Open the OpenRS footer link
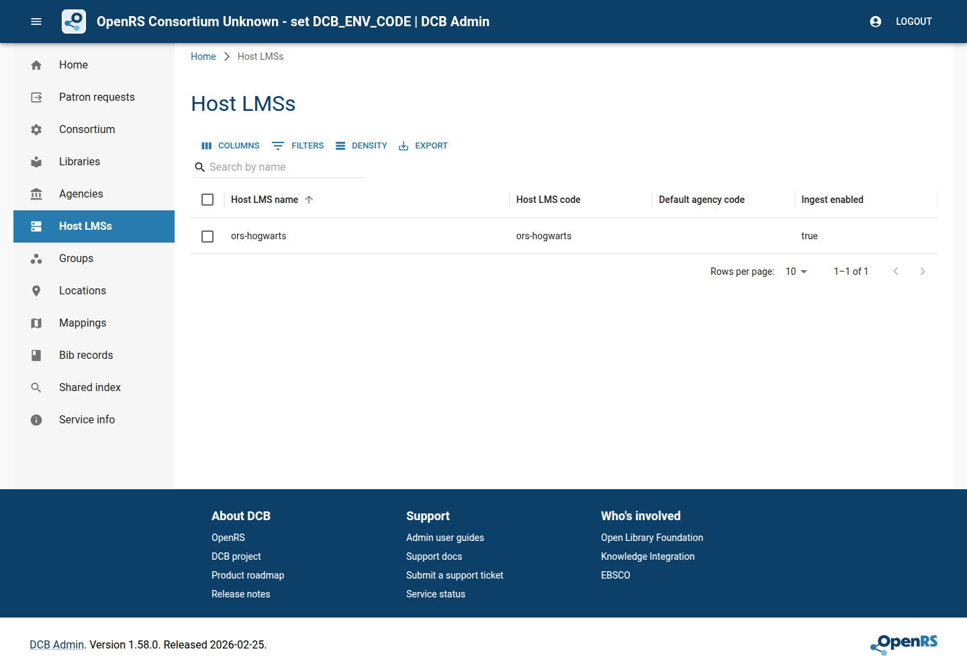 [228, 538]
